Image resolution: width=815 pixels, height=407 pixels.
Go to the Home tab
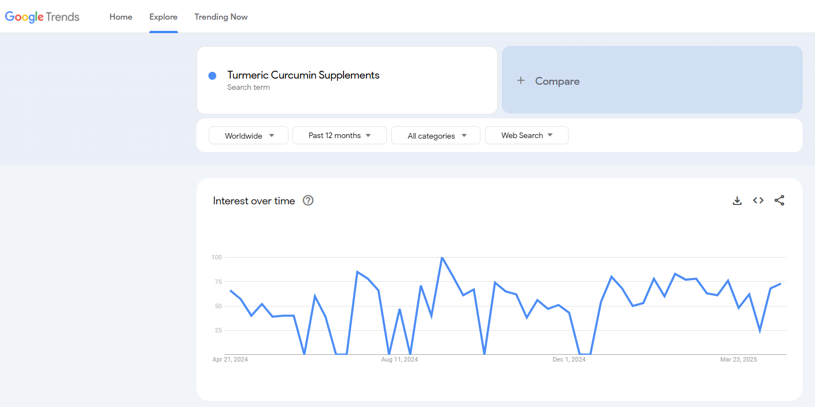point(121,17)
